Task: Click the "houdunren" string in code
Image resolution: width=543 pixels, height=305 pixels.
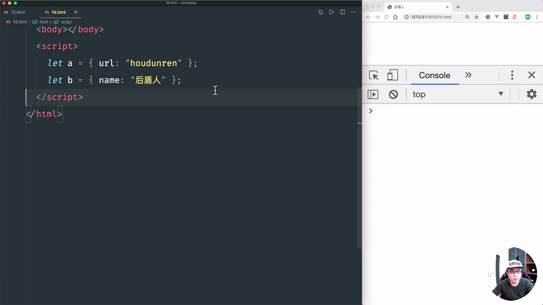Action: tap(154, 63)
